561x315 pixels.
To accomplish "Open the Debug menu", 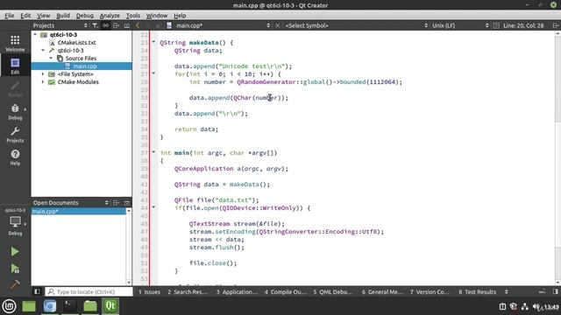I will (85, 16).
